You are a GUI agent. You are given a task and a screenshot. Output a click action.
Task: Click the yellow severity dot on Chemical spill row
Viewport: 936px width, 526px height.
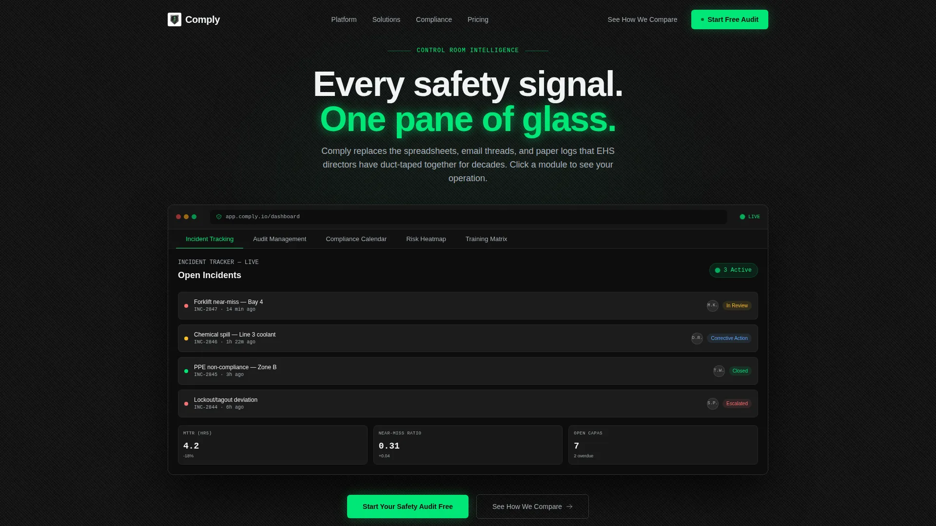(186, 338)
